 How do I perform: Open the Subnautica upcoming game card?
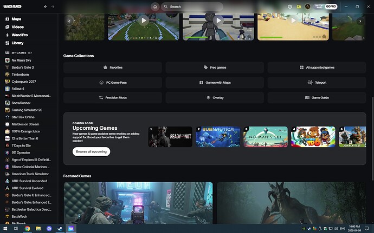[218, 137]
